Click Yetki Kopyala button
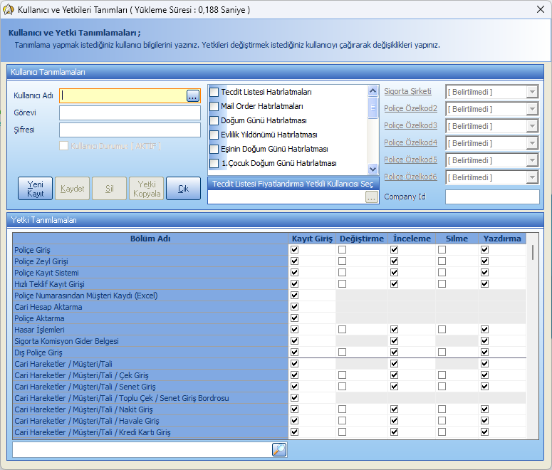The height and width of the screenshot is (470, 552). (x=147, y=189)
